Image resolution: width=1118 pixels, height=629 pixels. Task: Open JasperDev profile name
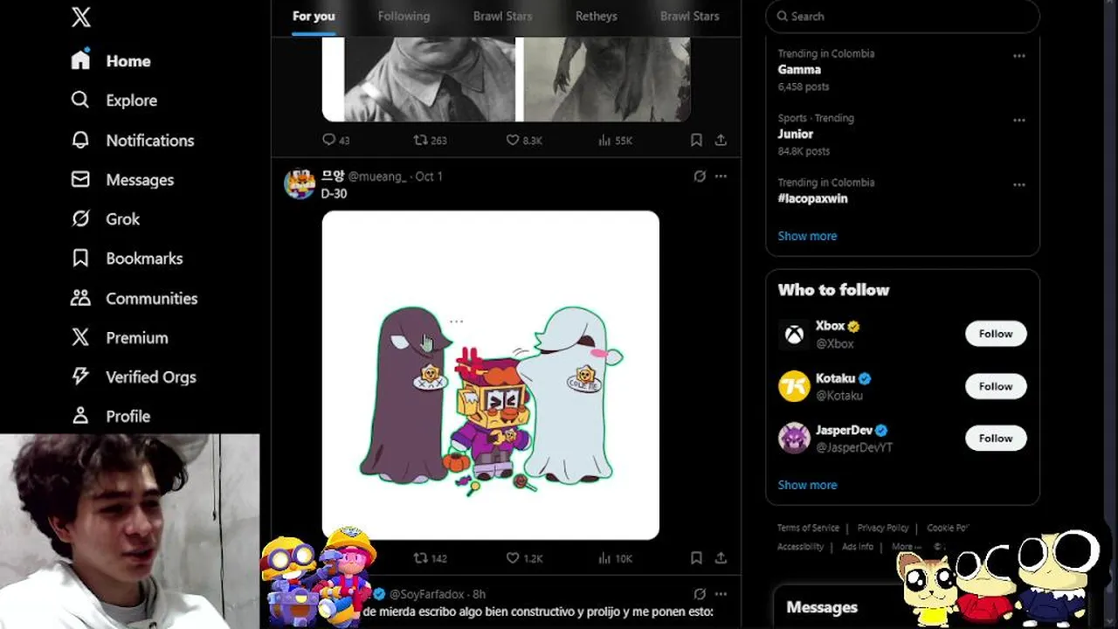coord(844,430)
